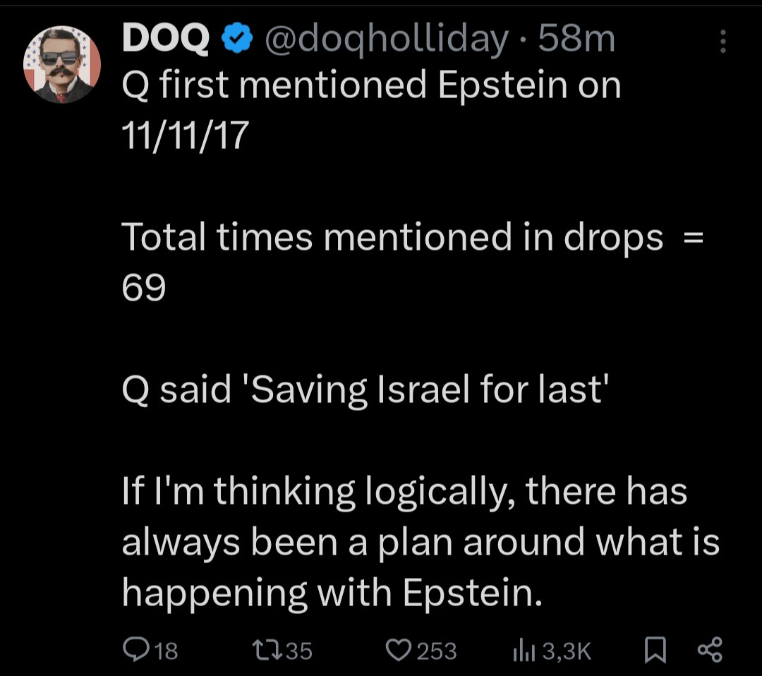
Task: Click the "Saving Israel for last" line
Action: point(365,389)
